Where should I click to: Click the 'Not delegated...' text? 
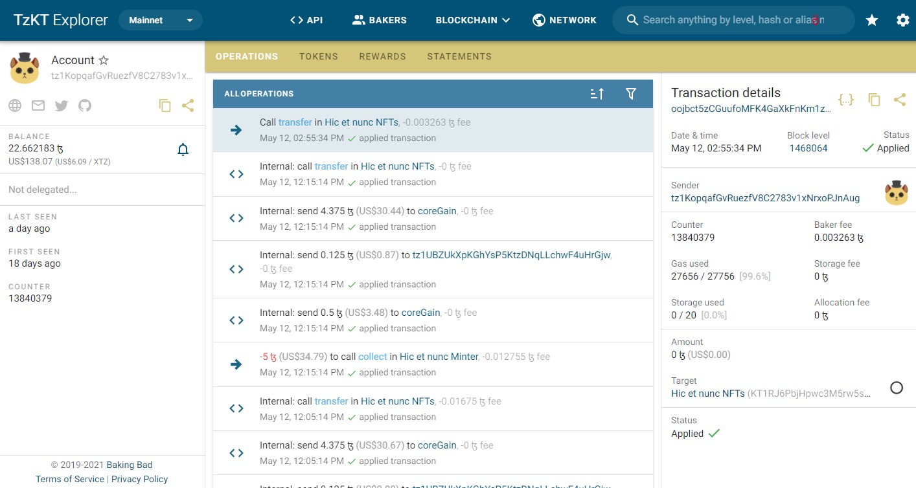pyautogui.click(x=43, y=190)
